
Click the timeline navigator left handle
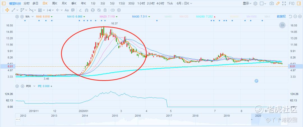pyautogui.click(x=252, y=119)
